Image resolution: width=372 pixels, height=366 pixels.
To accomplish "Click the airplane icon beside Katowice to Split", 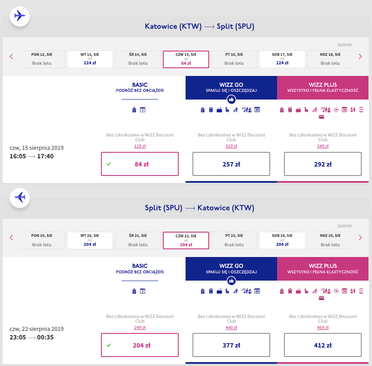I will pyautogui.click(x=20, y=16).
